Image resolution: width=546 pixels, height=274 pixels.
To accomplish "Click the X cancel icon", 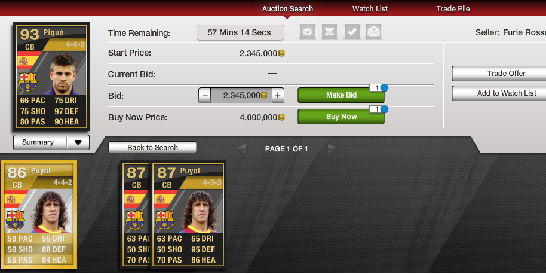I will pyautogui.click(x=329, y=32).
